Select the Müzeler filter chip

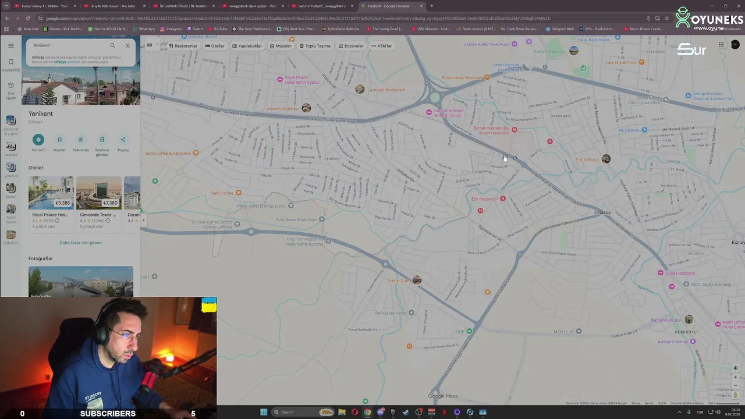(x=280, y=46)
